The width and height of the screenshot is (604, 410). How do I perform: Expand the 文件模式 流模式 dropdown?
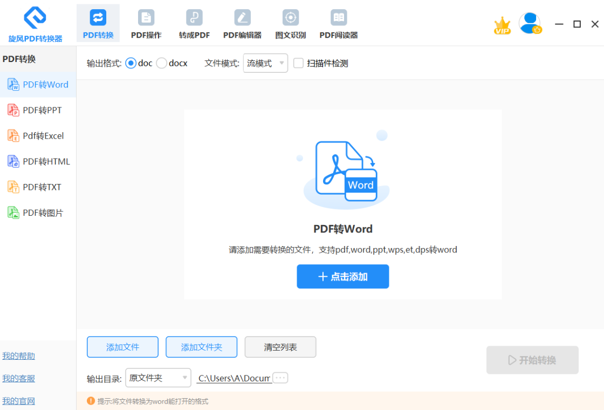pyautogui.click(x=265, y=63)
